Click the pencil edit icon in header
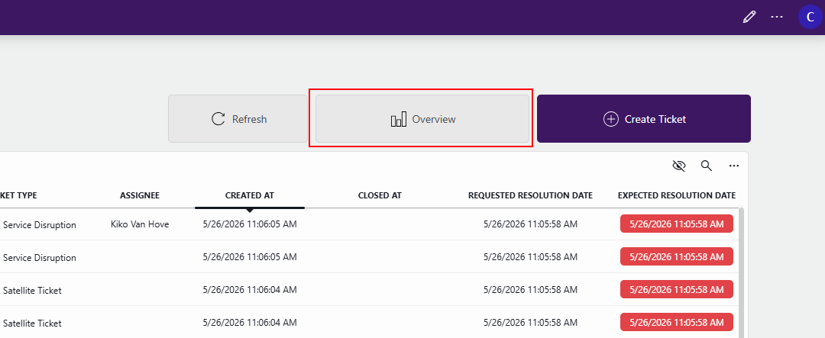 tap(749, 17)
